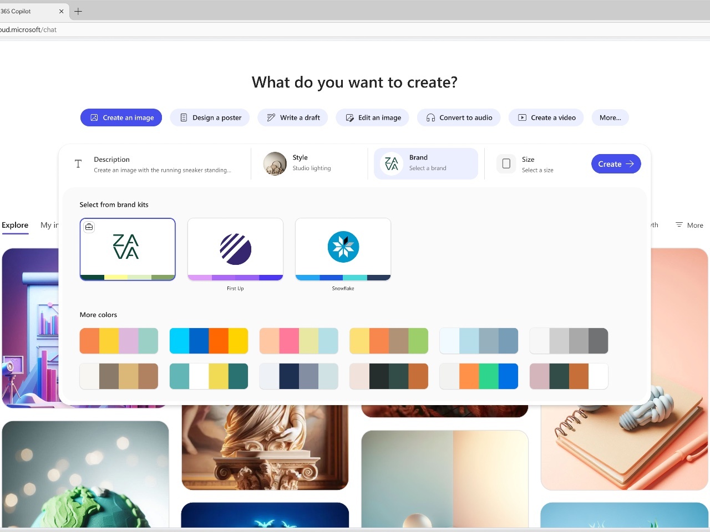Select the orange, yellow, lilac, mint palette
The width and height of the screenshot is (710, 532).
119,341
